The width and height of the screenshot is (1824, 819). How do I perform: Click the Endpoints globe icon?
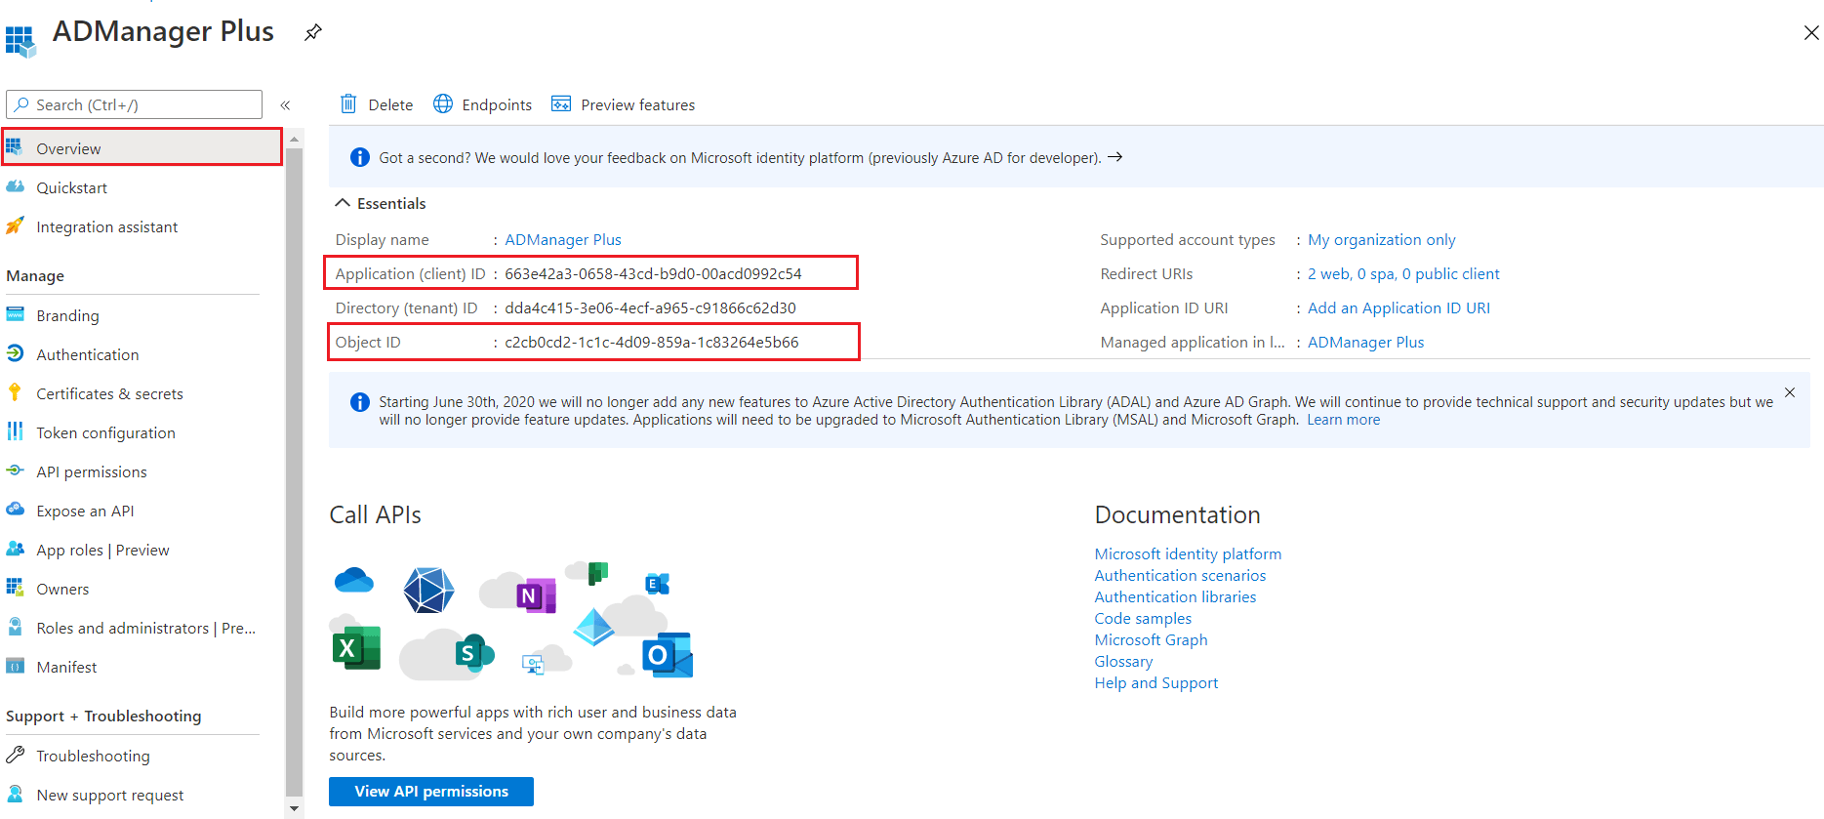point(443,103)
